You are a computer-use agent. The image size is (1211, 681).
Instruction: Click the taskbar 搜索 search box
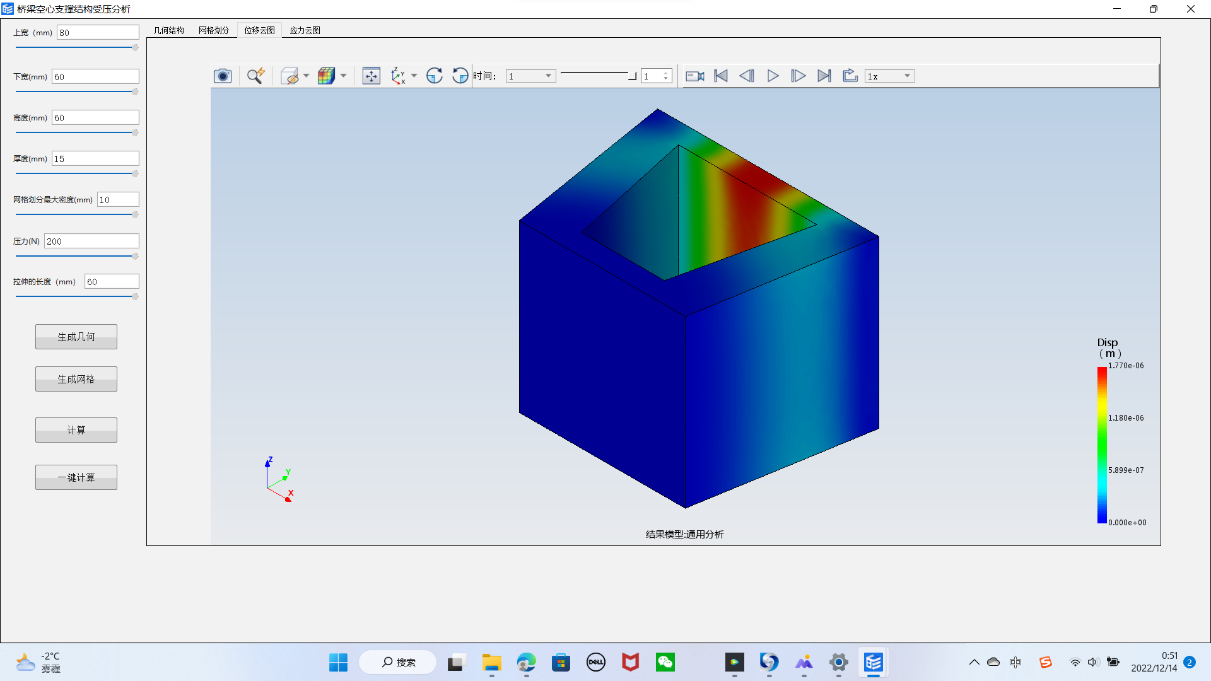[x=398, y=662]
